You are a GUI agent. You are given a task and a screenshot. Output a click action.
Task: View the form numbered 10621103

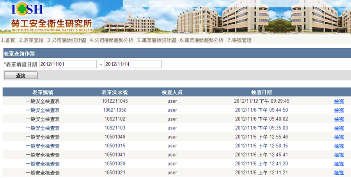click(339, 128)
